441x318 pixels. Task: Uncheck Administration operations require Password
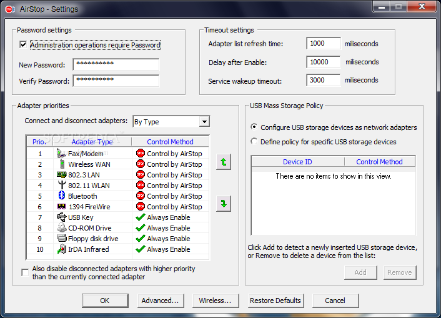tap(23, 45)
